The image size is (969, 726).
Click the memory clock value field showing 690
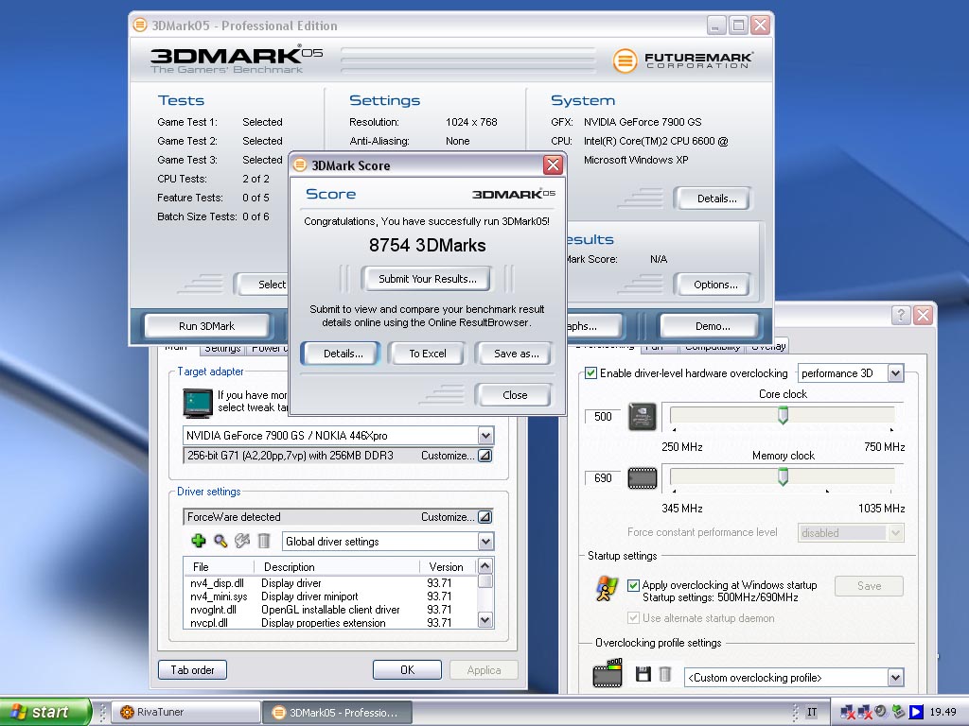(603, 477)
